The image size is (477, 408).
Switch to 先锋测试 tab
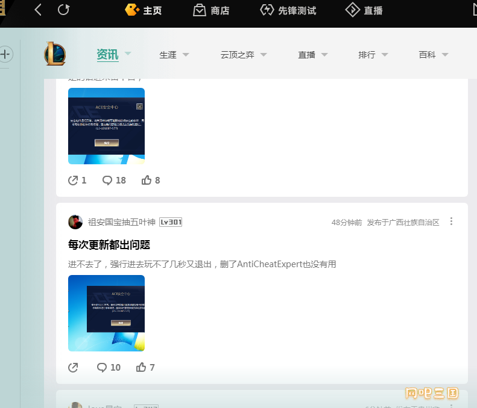click(297, 11)
